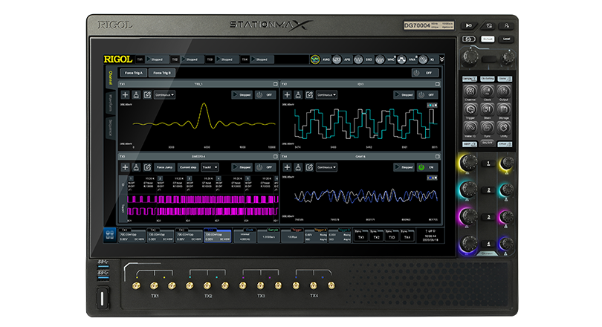Click the add (+) icon in TX3 panel
The height and width of the screenshot is (327, 602).
click(x=125, y=168)
